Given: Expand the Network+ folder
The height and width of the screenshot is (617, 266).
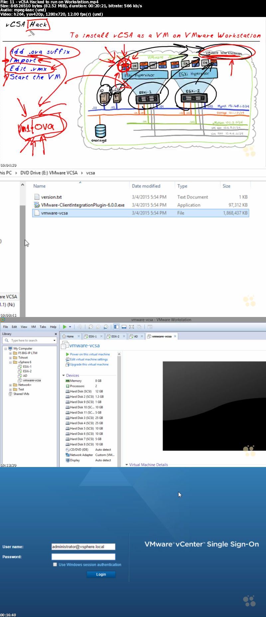Looking at the screenshot, I should [10, 385].
